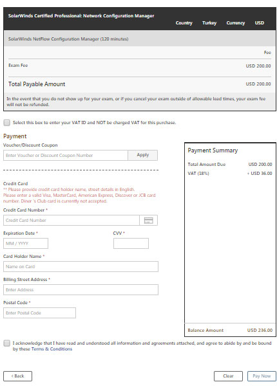Click the 'Total Amount Due' summary label
Screen dimensions: 277x391
[x=207, y=165]
